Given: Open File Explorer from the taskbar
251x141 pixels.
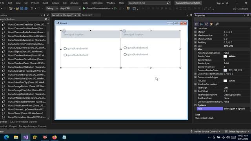Looking at the screenshot, I should 16,137.
